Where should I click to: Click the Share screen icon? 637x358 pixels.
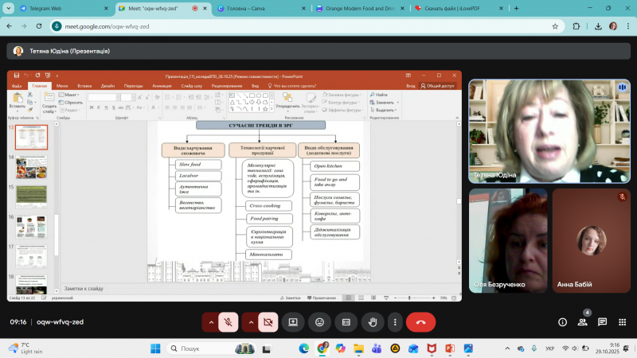293,322
